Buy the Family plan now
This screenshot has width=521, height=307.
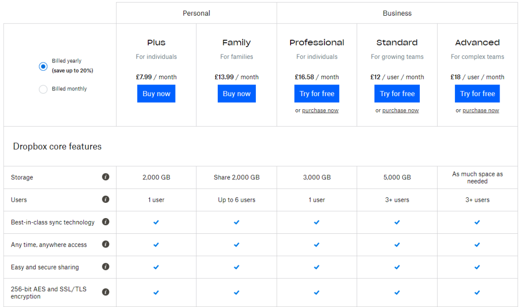[x=237, y=94]
